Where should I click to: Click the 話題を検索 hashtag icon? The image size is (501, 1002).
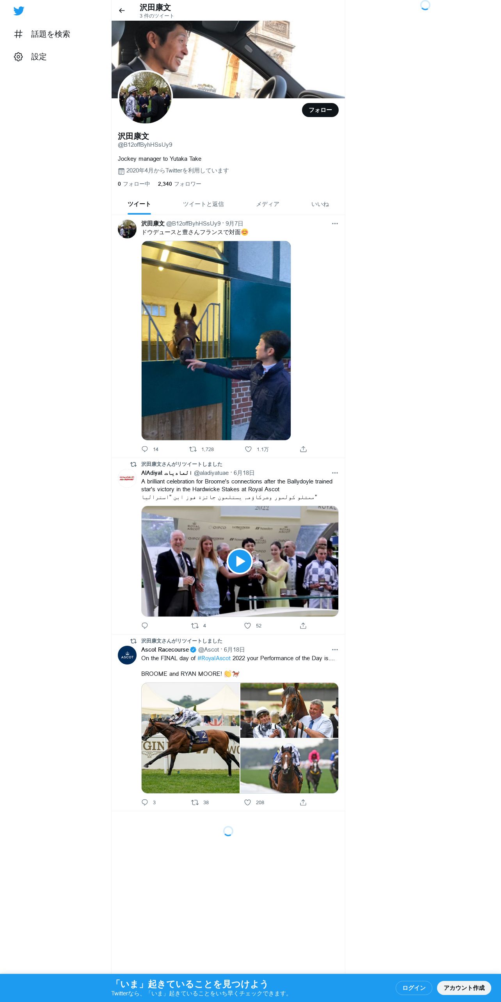pos(18,34)
